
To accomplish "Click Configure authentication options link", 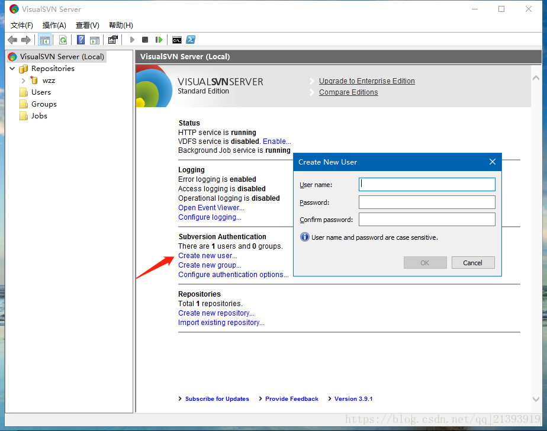I will coord(233,274).
